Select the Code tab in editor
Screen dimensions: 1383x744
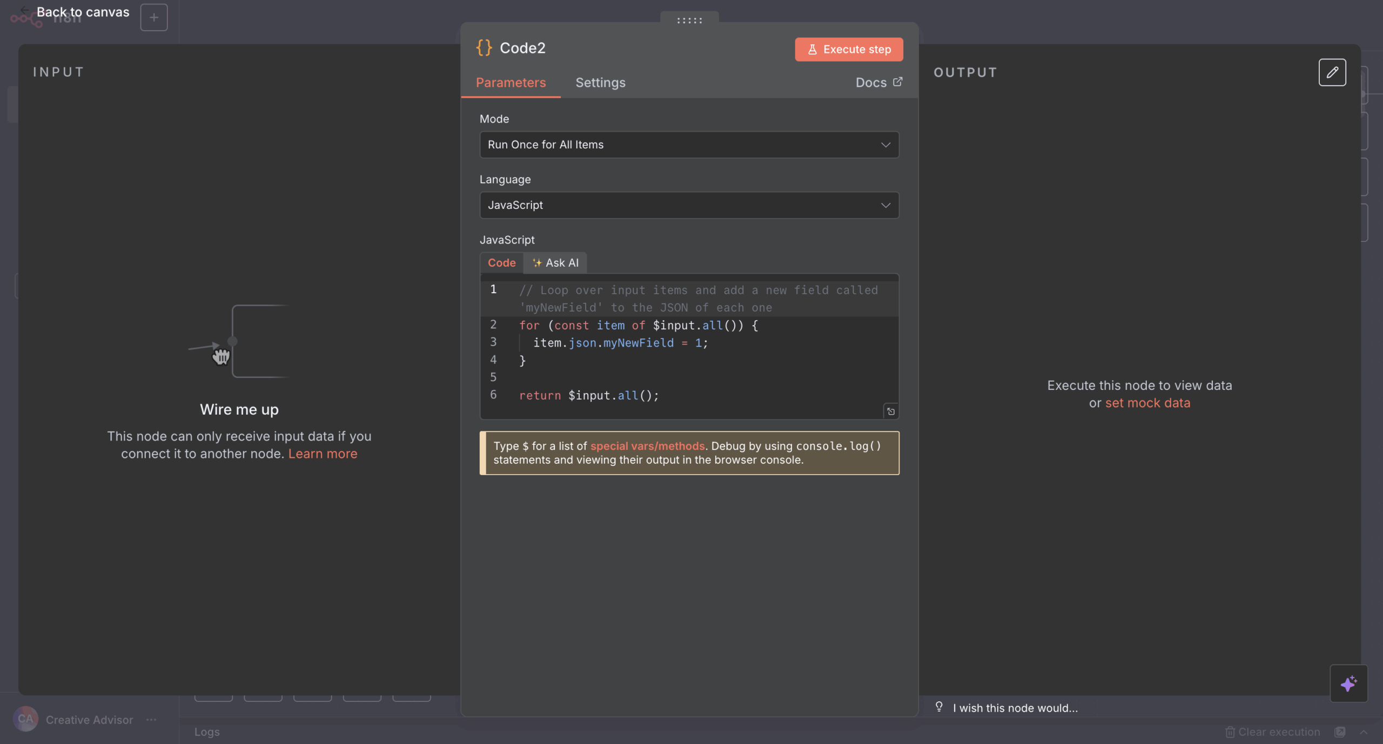coord(501,263)
